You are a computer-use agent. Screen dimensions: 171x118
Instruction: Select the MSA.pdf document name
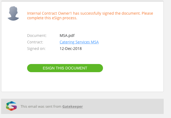coord(67,36)
